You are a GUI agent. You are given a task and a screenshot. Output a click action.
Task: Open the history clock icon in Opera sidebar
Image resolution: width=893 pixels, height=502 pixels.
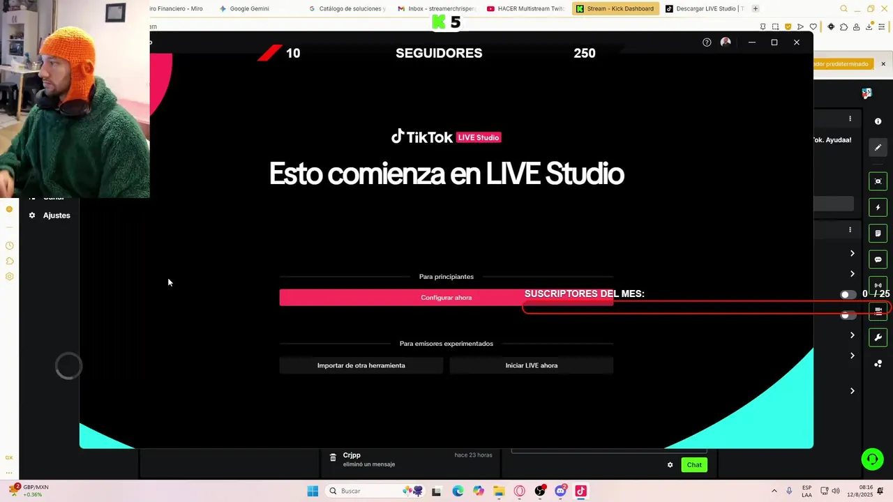[9, 245]
